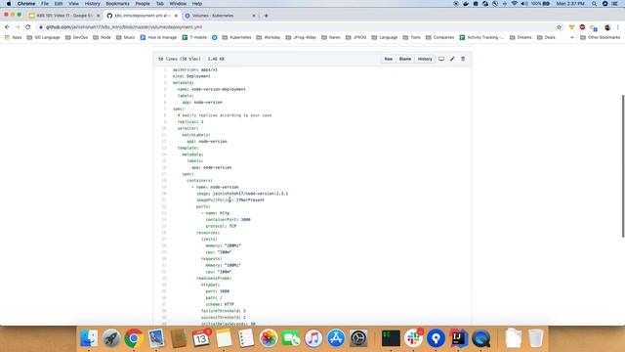Open the Chrome profile avatar

[607, 27]
